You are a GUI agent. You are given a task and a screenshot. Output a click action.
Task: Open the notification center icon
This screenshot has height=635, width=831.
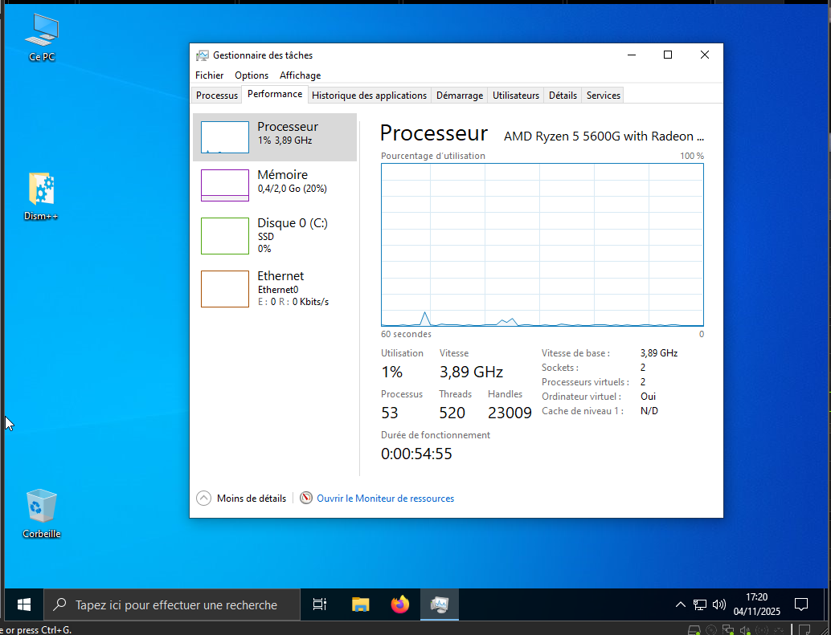point(801,604)
